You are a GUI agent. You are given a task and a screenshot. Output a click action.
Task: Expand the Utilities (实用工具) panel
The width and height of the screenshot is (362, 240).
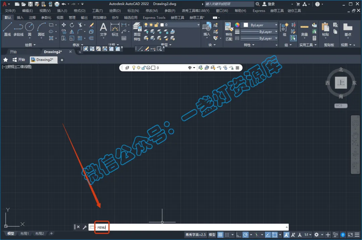coord(308,45)
